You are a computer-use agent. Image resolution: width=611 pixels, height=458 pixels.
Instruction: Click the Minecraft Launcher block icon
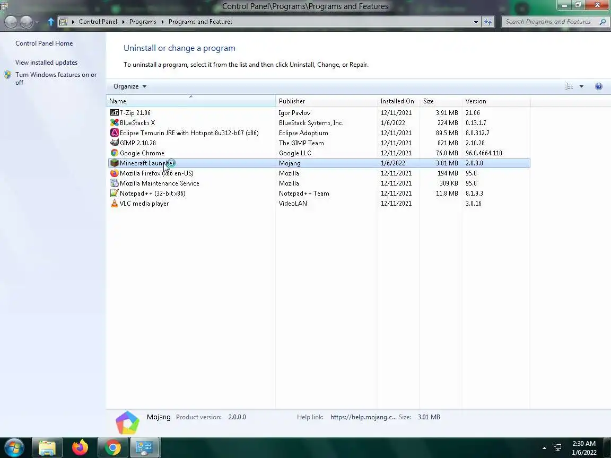(114, 163)
